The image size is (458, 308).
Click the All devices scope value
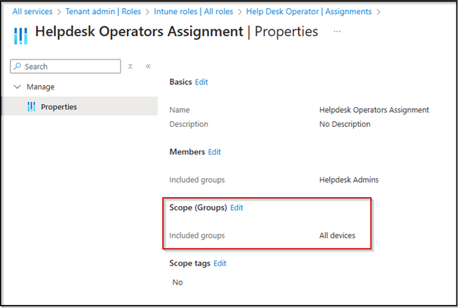tap(337, 235)
